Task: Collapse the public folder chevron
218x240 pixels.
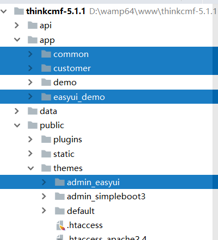Action: (x=17, y=125)
